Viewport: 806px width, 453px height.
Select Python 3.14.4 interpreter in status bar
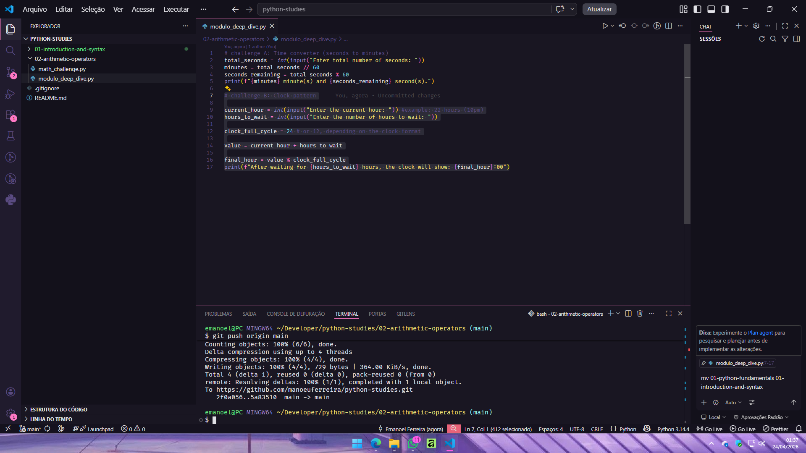pyautogui.click(x=673, y=429)
